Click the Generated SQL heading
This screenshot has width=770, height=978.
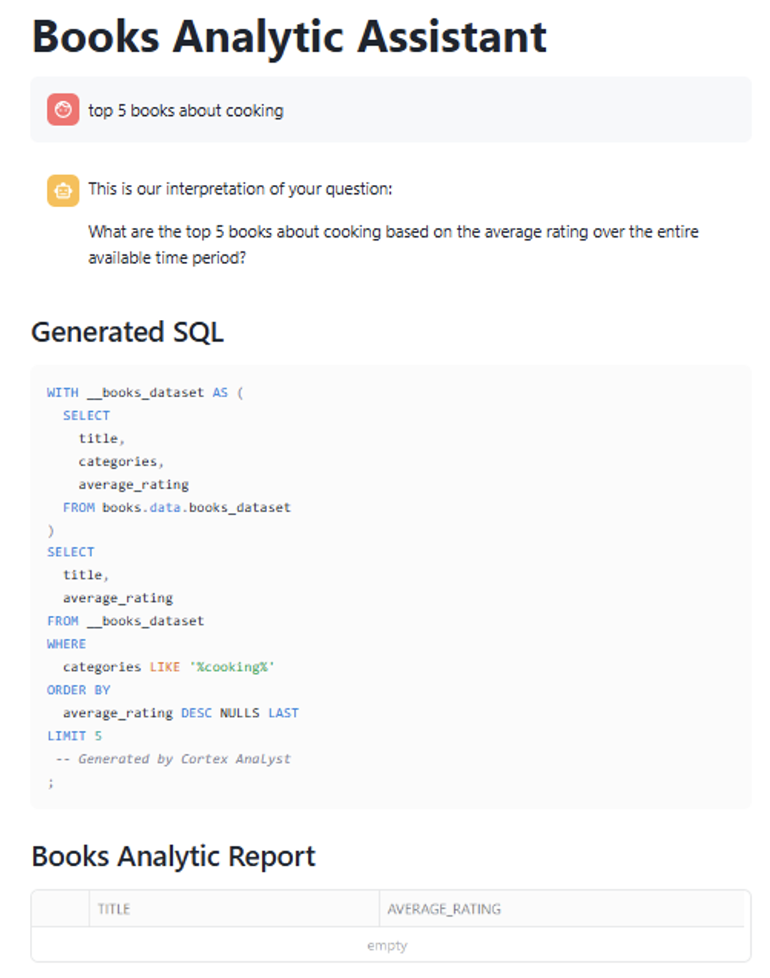tap(127, 332)
